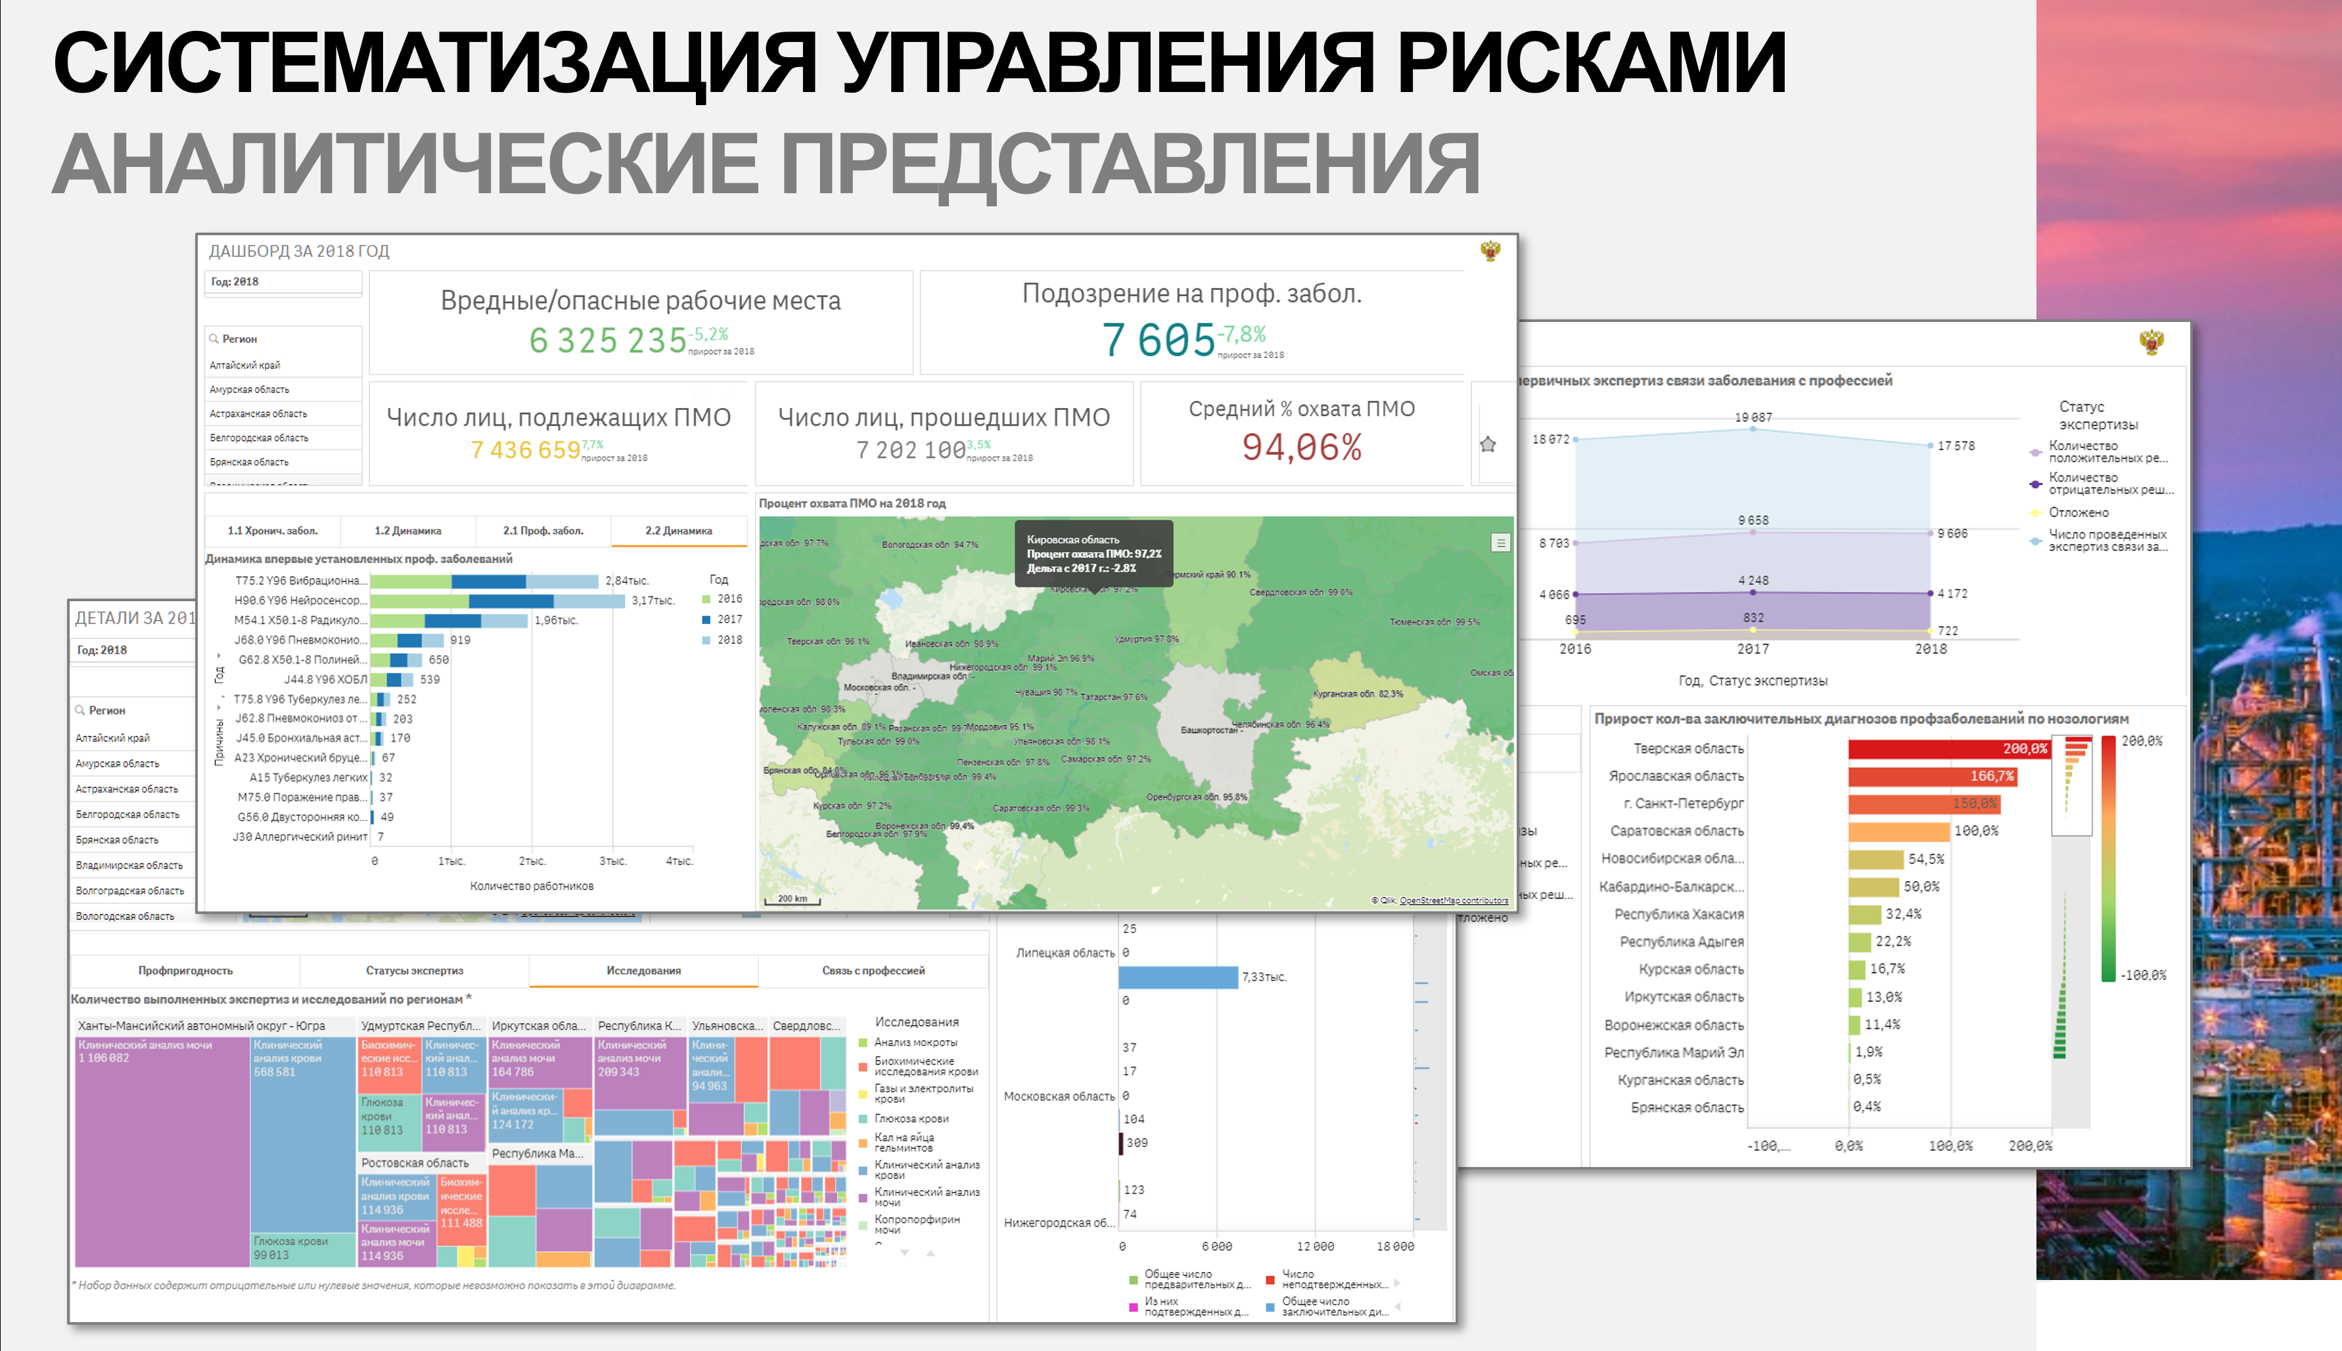
Task: Click the right arrow beside Число неподтвержденных legend
Action: pos(1396,1283)
